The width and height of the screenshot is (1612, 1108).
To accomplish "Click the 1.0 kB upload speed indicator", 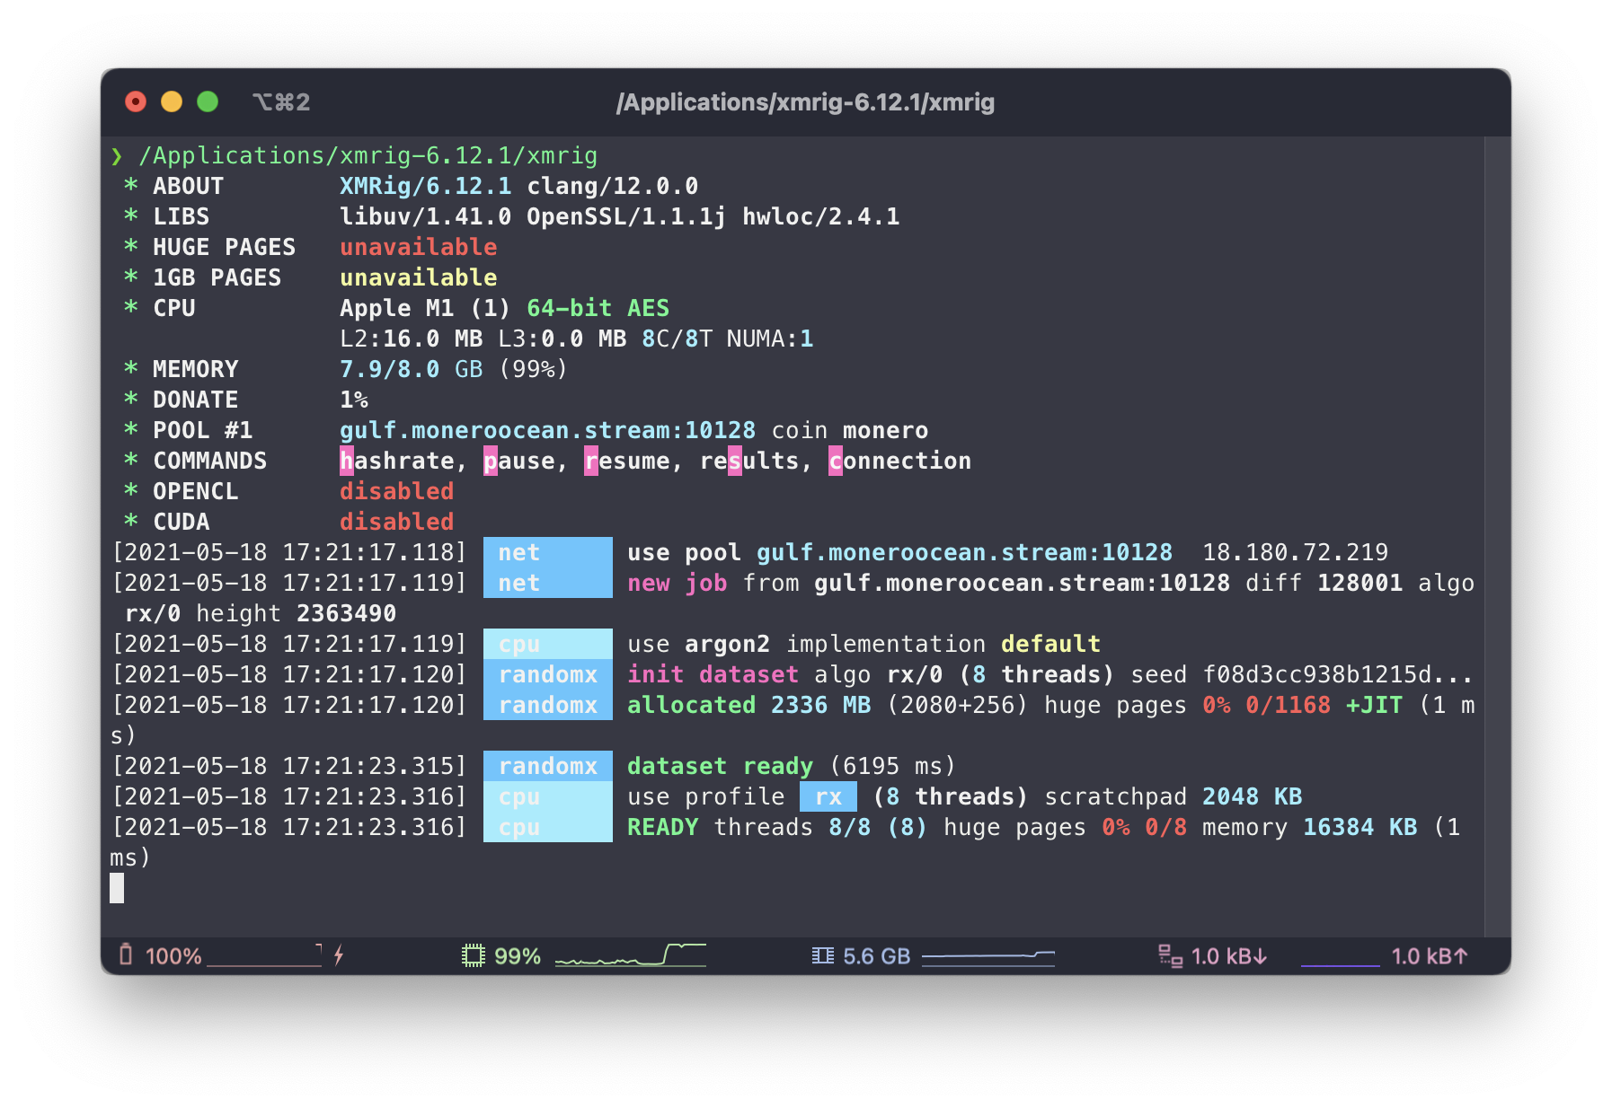I will pyautogui.click(x=1429, y=956).
